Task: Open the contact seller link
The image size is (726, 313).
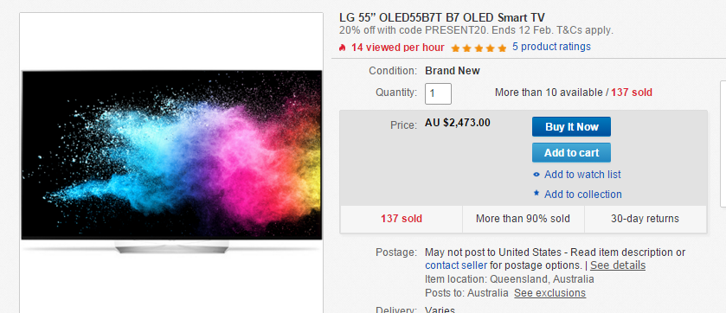Action: point(456,265)
